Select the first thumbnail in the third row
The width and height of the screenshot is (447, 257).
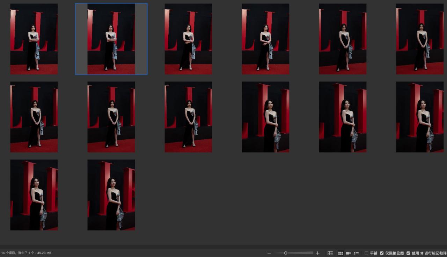click(x=34, y=195)
